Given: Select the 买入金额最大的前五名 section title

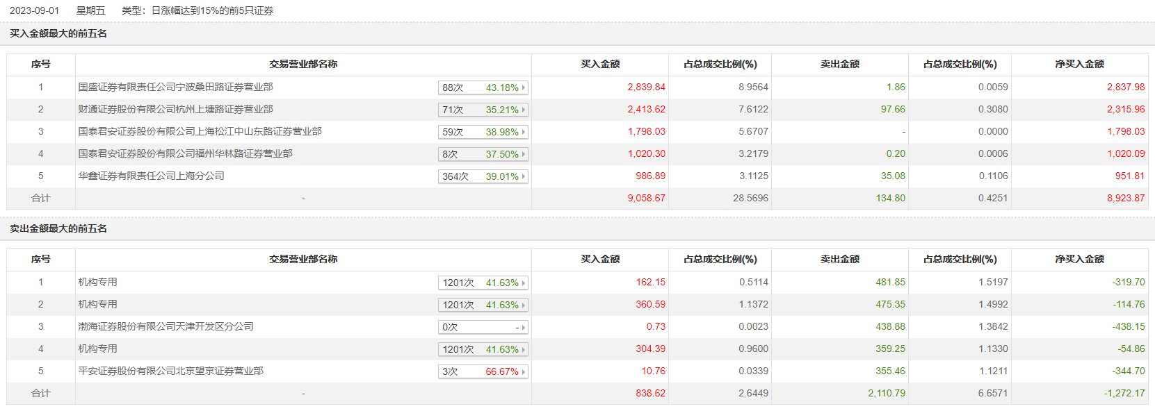Looking at the screenshot, I should (58, 33).
